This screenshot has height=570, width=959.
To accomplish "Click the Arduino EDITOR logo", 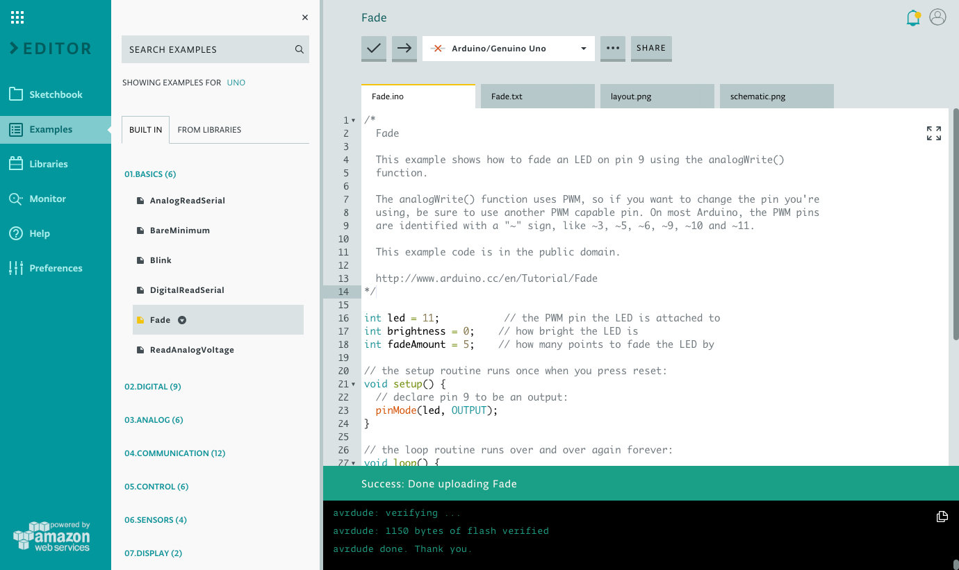I will tap(51, 49).
